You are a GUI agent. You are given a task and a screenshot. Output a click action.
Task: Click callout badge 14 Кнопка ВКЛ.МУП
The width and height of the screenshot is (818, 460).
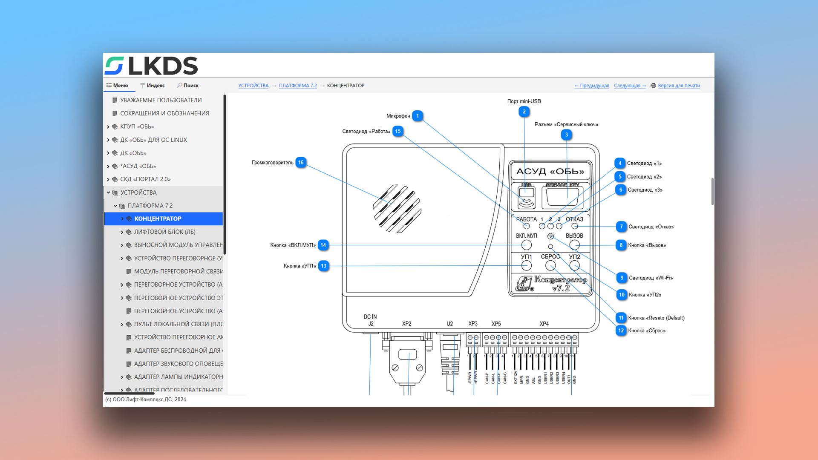click(323, 245)
